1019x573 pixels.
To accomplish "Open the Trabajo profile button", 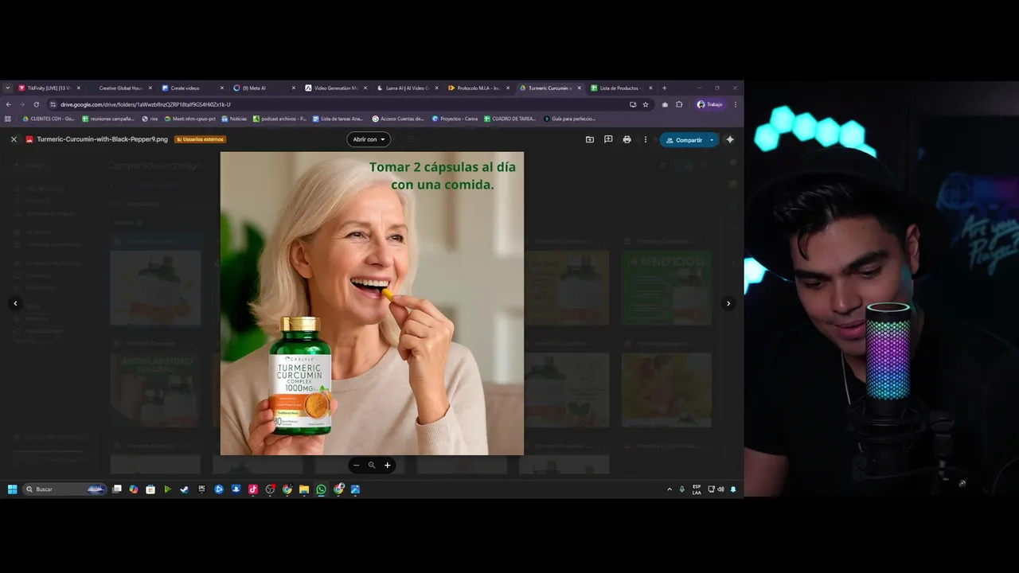I will coord(710,104).
